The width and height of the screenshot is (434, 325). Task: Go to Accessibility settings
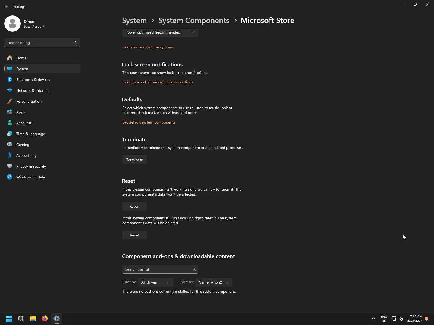[26, 155]
